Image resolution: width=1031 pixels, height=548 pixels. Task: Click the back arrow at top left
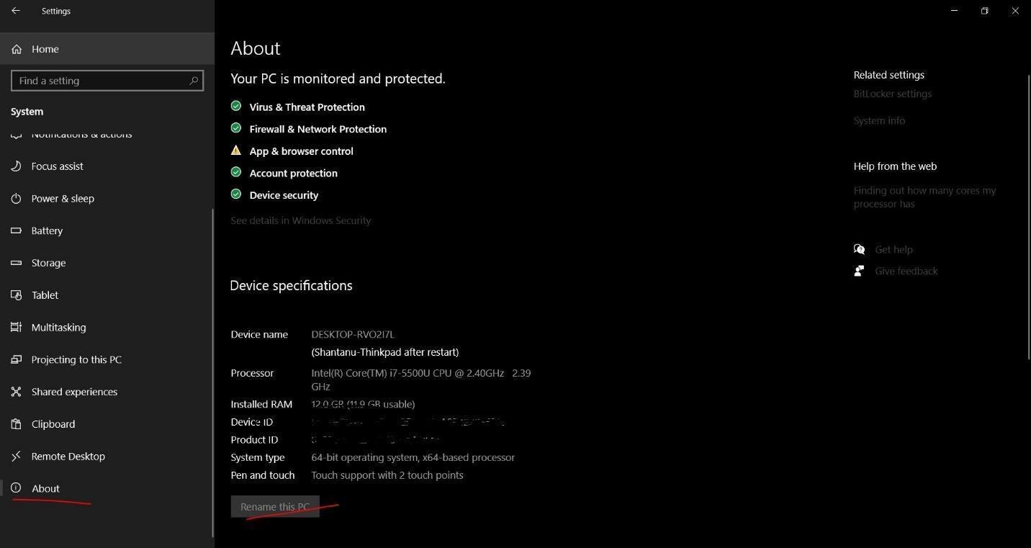point(16,10)
